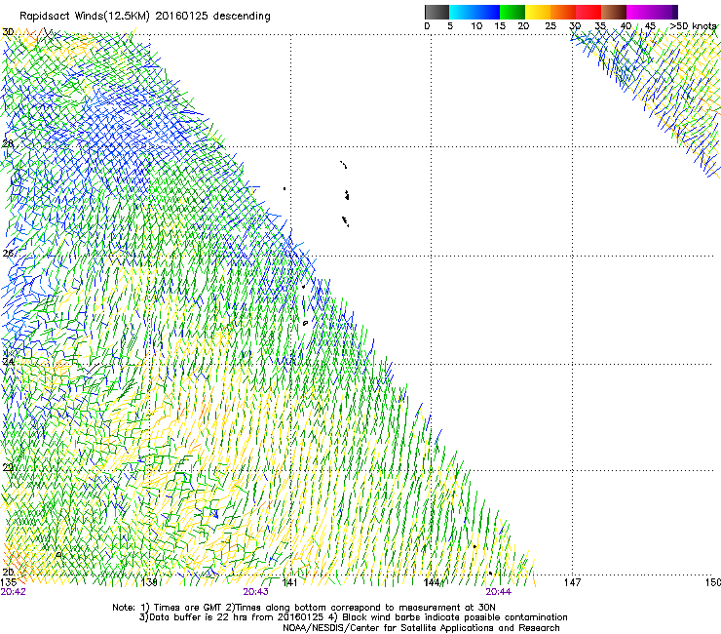Screen dimensions: 721x634
Task: Click the '>50 knots' legend label
Action: click(x=694, y=26)
